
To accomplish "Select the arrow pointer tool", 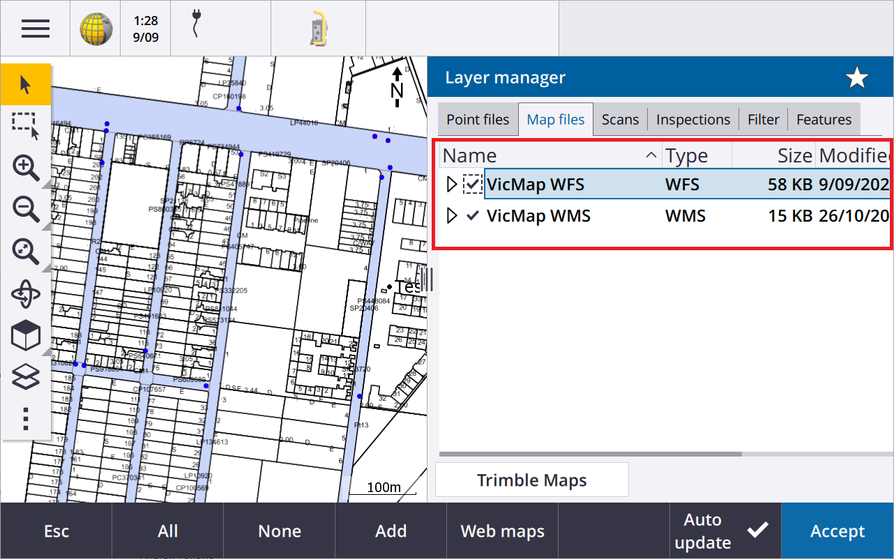I will pyautogui.click(x=26, y=85).
